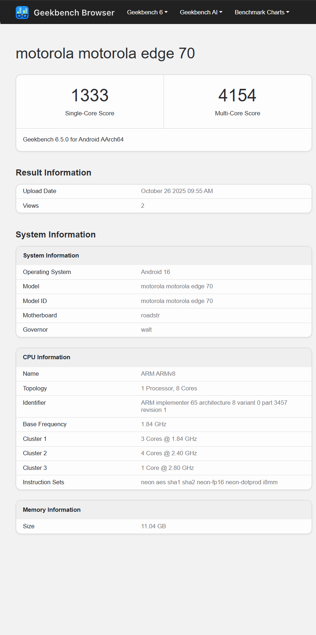Screen dimensions: 316x635
Task: Expand the Benchmark Charts menu
Action: [262, 12]
